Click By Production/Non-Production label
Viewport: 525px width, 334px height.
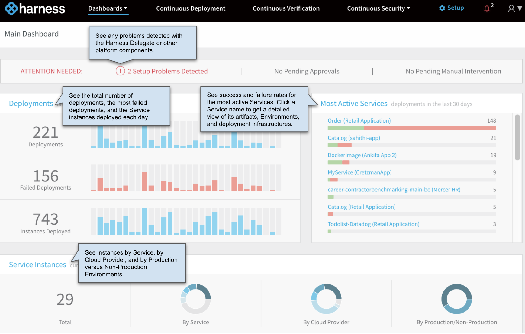[457, 322]
